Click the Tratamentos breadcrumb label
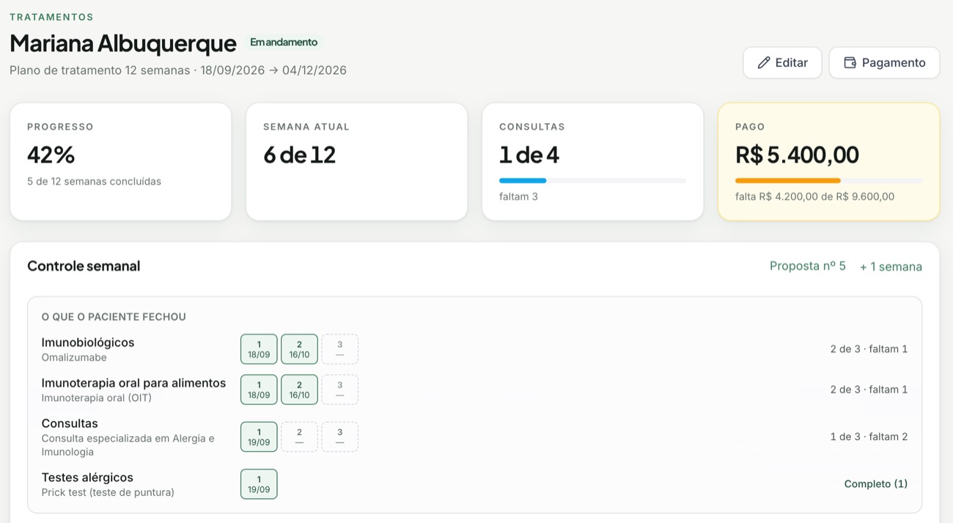This screenshot has width=953, height=523. [51, 17]
